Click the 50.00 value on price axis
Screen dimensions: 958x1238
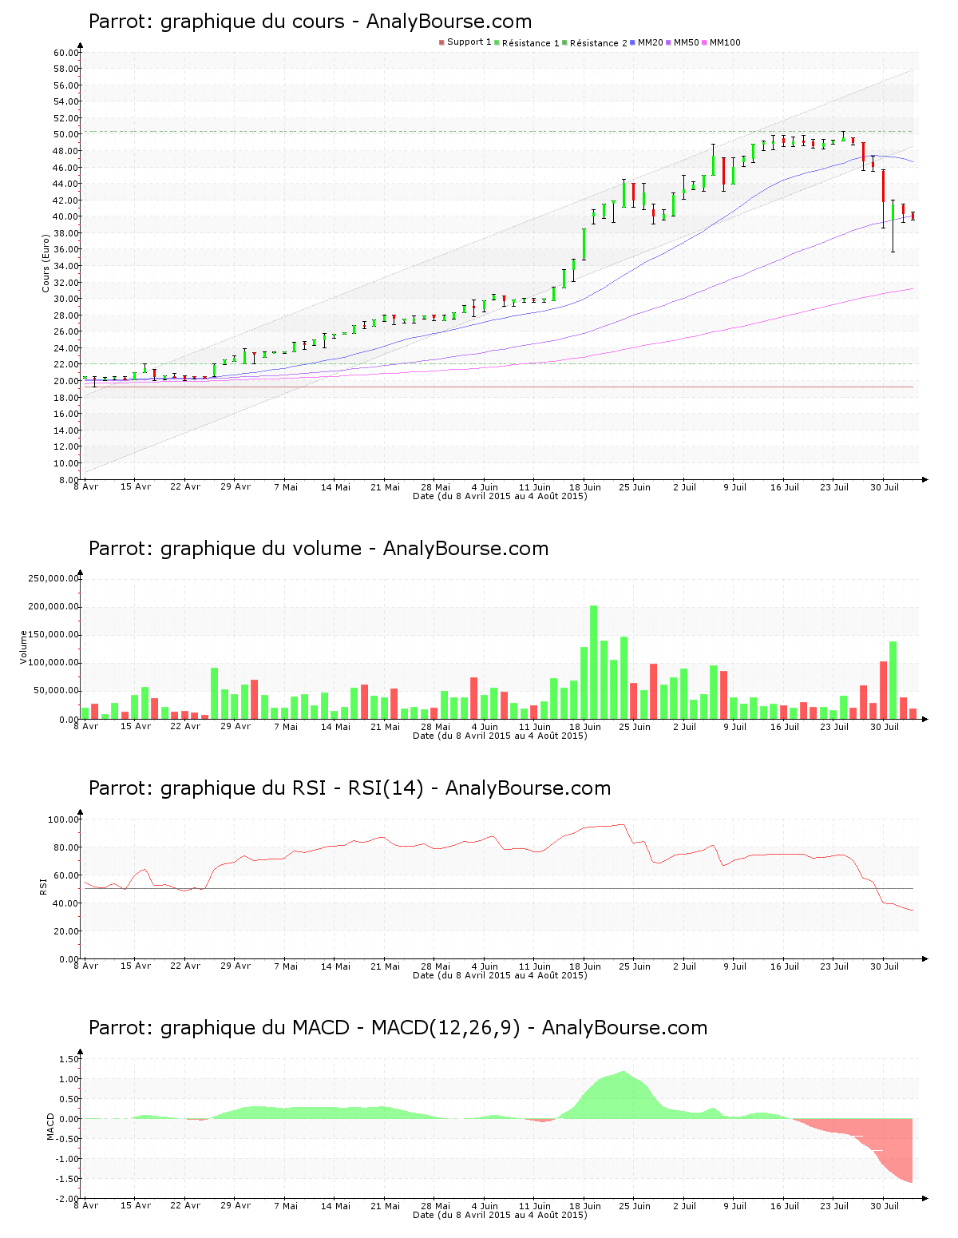tap(67, 134)
